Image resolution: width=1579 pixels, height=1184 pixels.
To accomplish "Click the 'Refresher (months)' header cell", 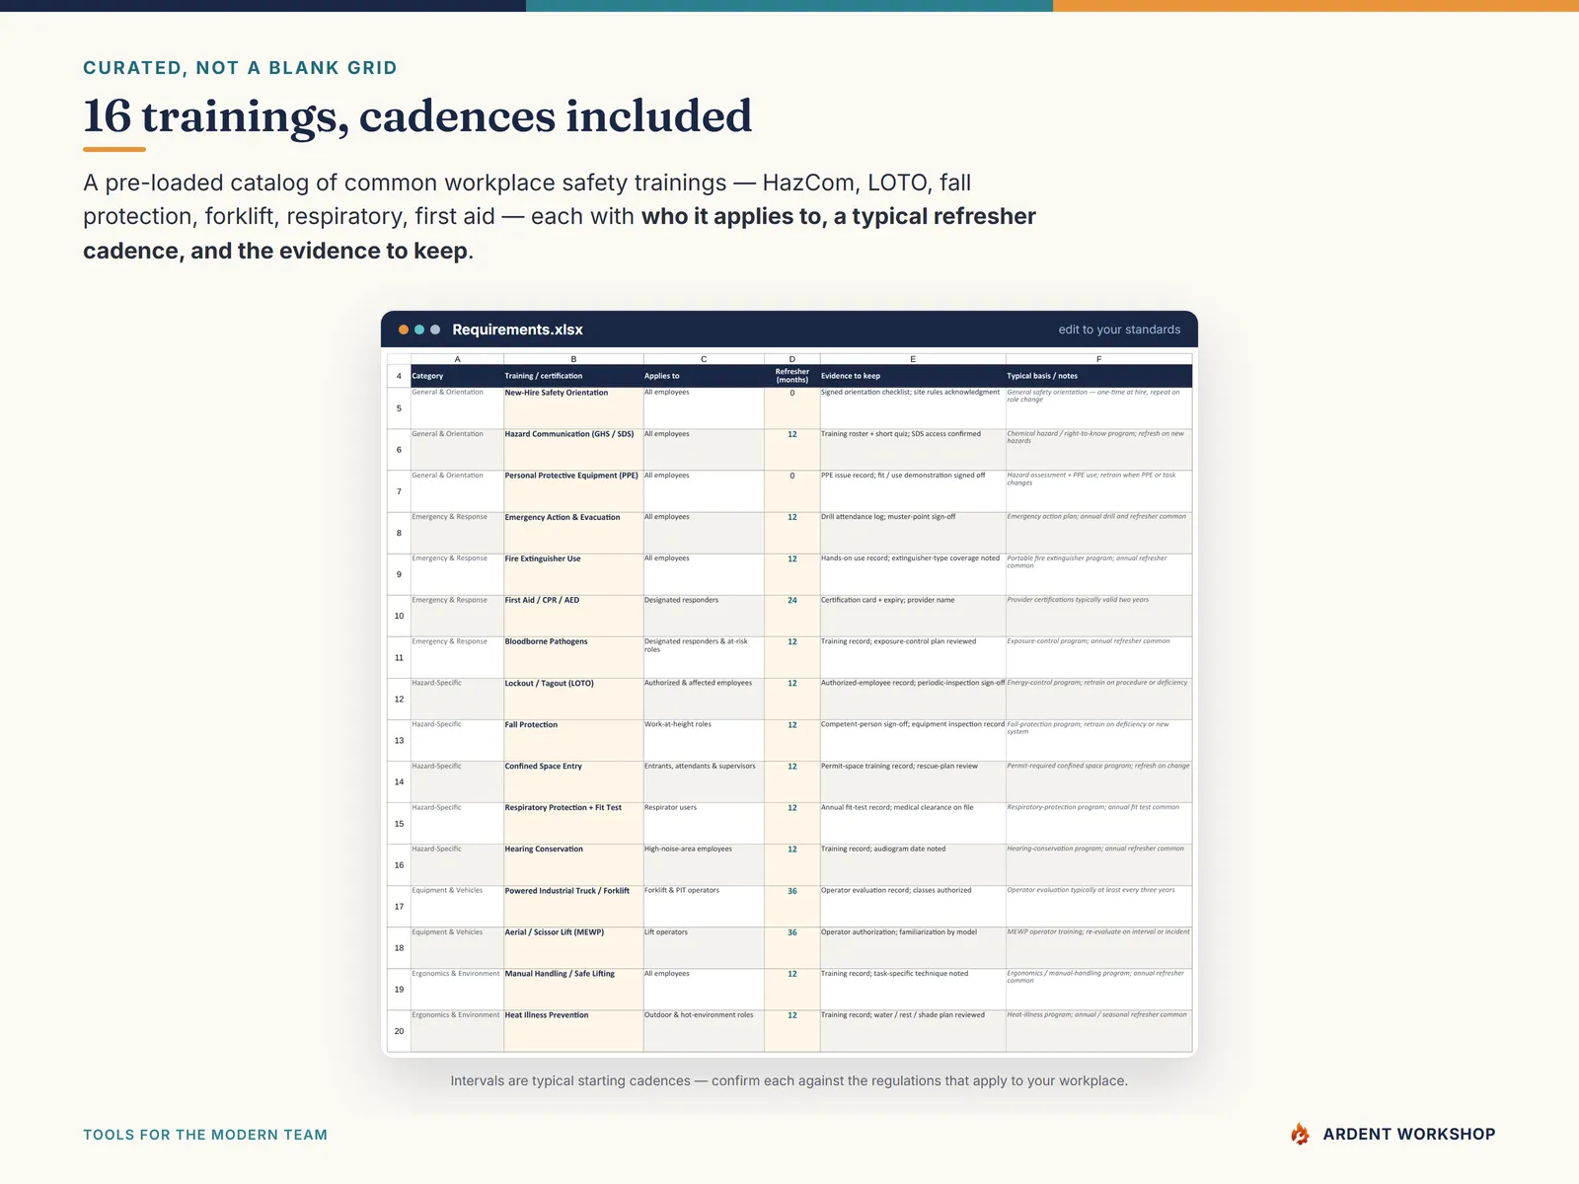I will pos(791,376).
